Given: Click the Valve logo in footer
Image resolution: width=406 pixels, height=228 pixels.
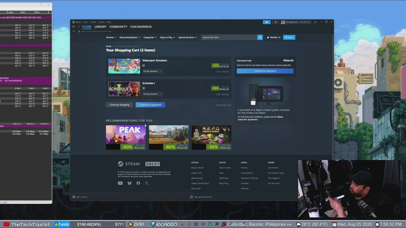Looking at the screenshot, I should pyautogui.click(x=153, y=164).
